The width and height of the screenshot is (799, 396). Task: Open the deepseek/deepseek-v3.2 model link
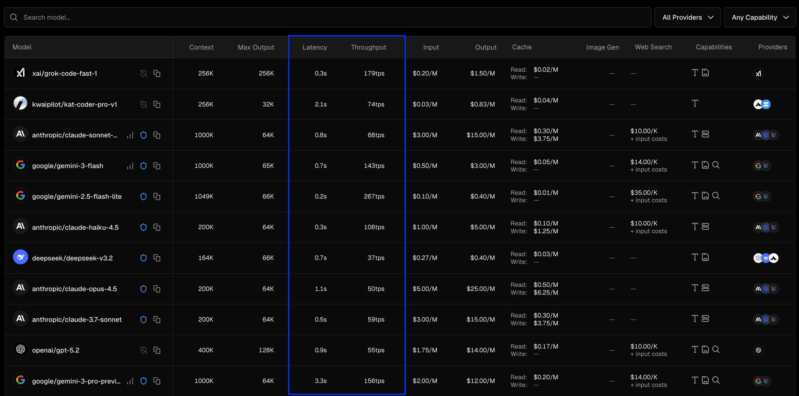(x=72, y=258)
